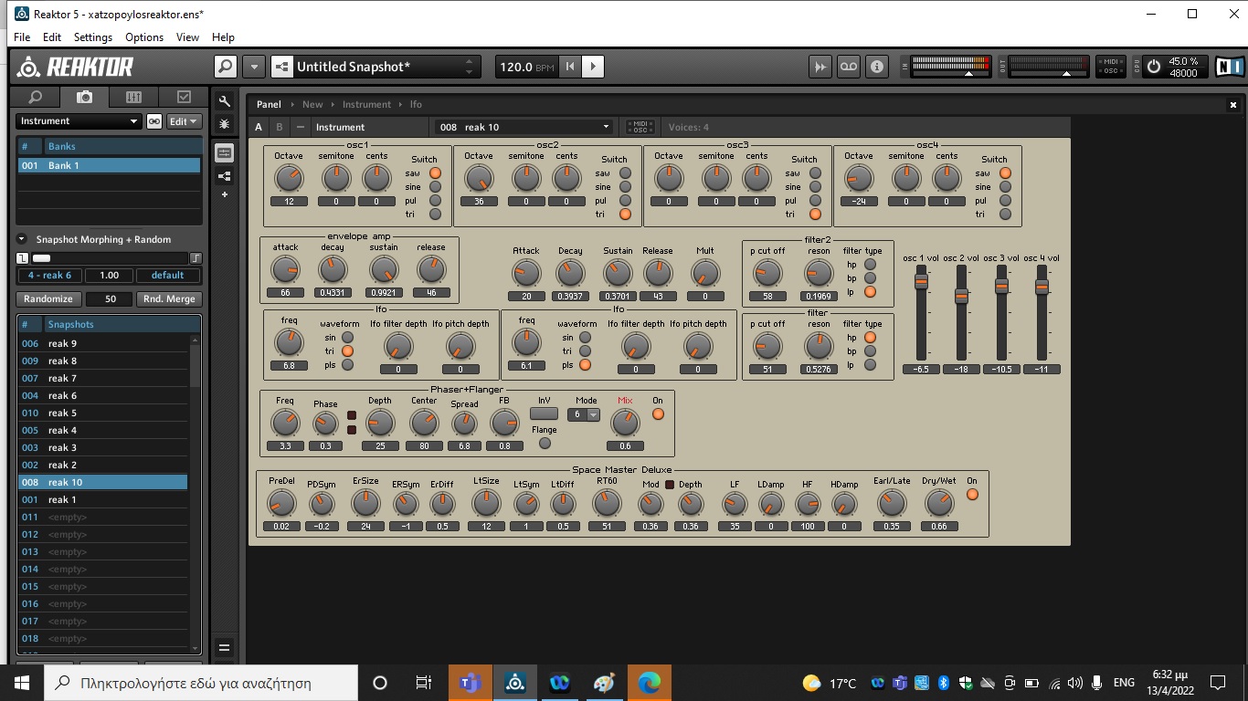Select bp filter type in filter2

(870, 278)
